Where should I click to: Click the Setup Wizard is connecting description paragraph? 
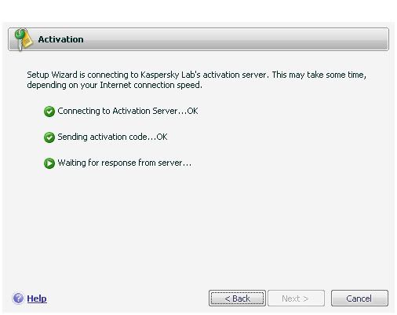[x=197, y=80]
